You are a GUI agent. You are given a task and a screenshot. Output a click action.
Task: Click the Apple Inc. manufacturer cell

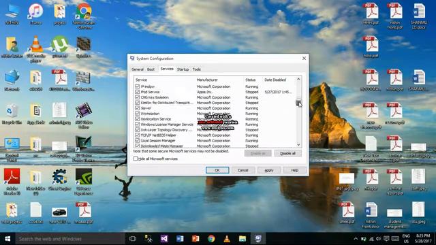point(204,92)
